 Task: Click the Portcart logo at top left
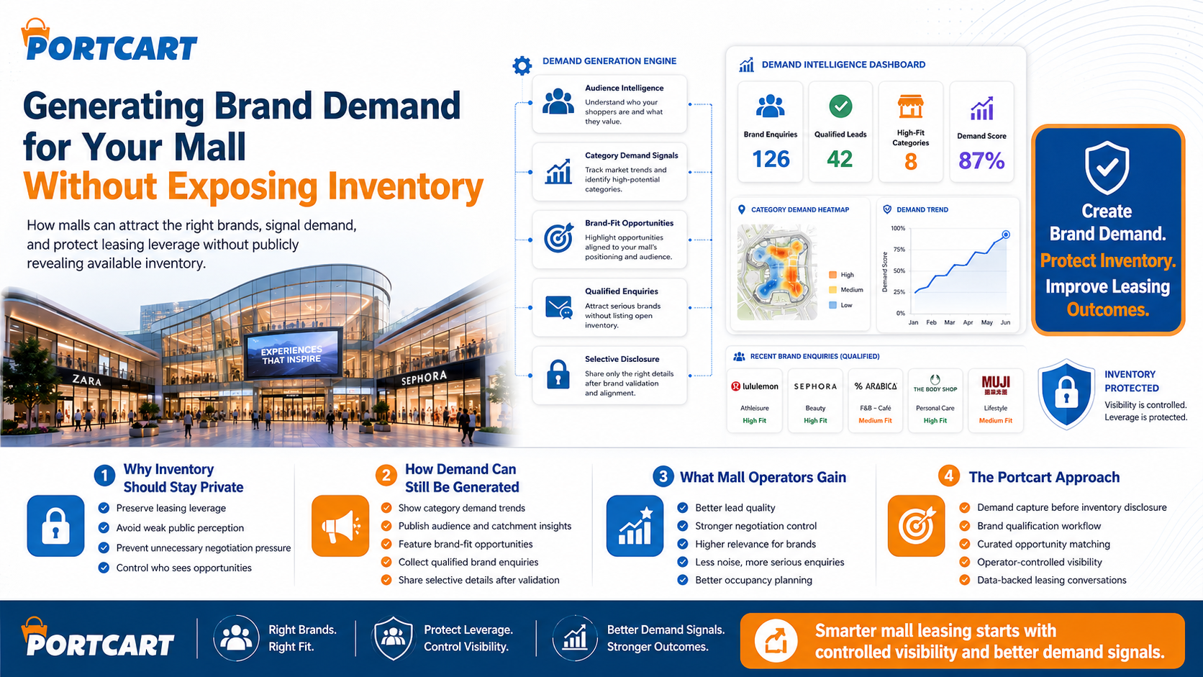(x=109, y=41)
